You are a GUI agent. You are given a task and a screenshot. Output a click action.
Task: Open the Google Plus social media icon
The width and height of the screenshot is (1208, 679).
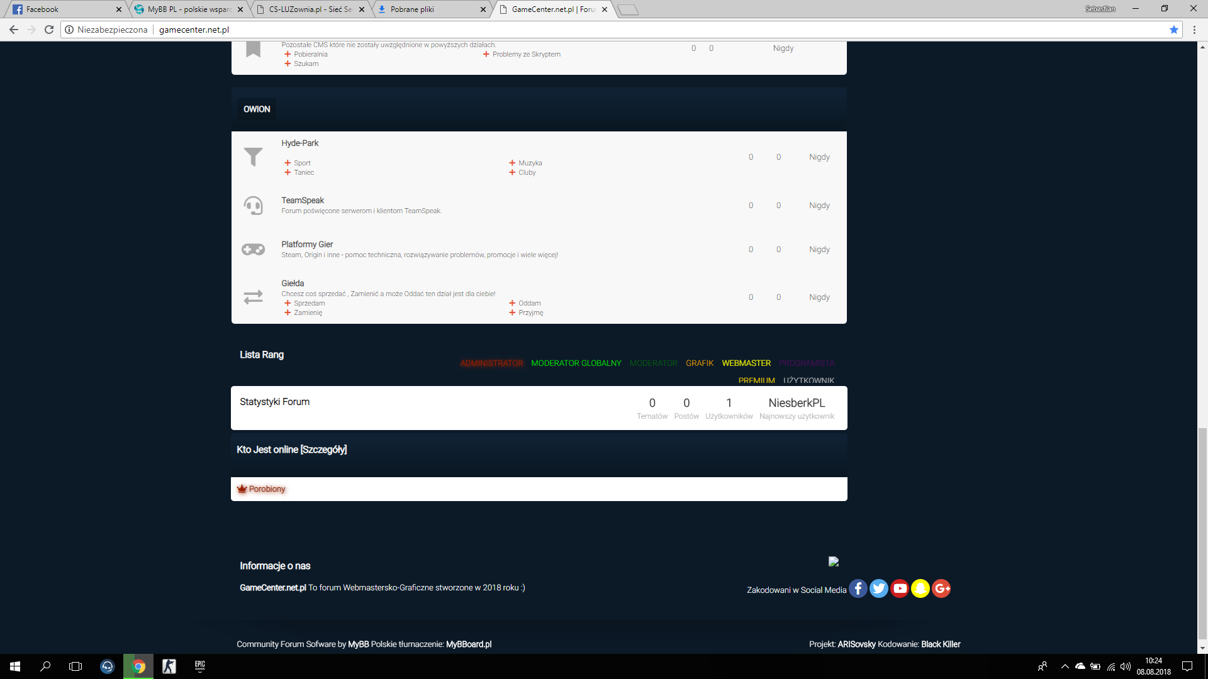(x=941, y=588)
